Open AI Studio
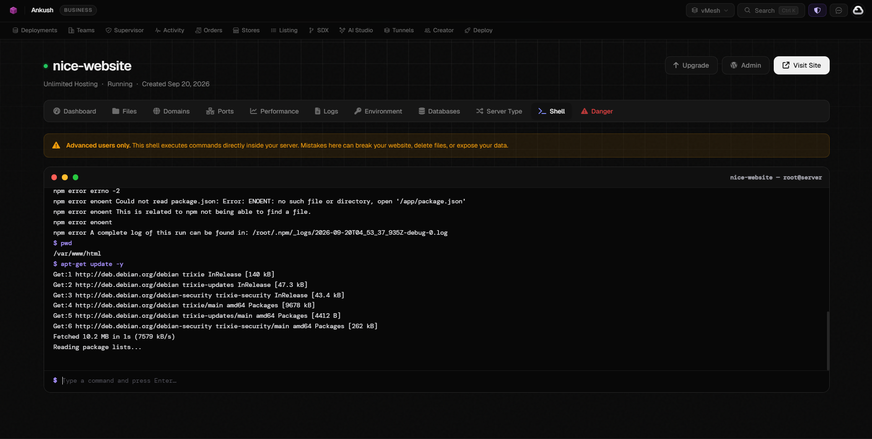Image resolution: width=872 pixels, height=439 pixels. (x=356, y=30)
